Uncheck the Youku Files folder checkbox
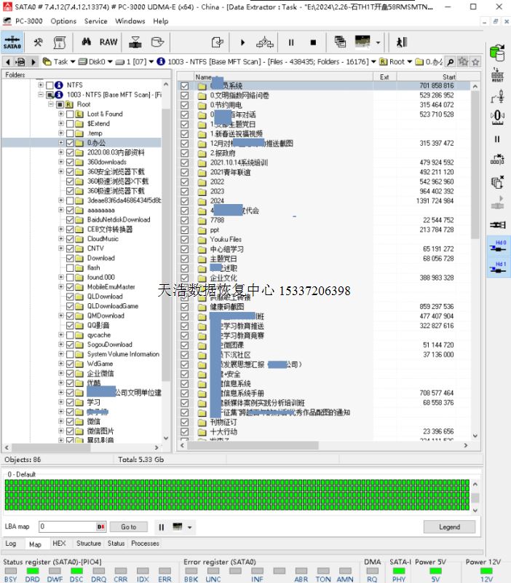Image resolution: width=511 pixels, height=583 pixels. point(184,239)
